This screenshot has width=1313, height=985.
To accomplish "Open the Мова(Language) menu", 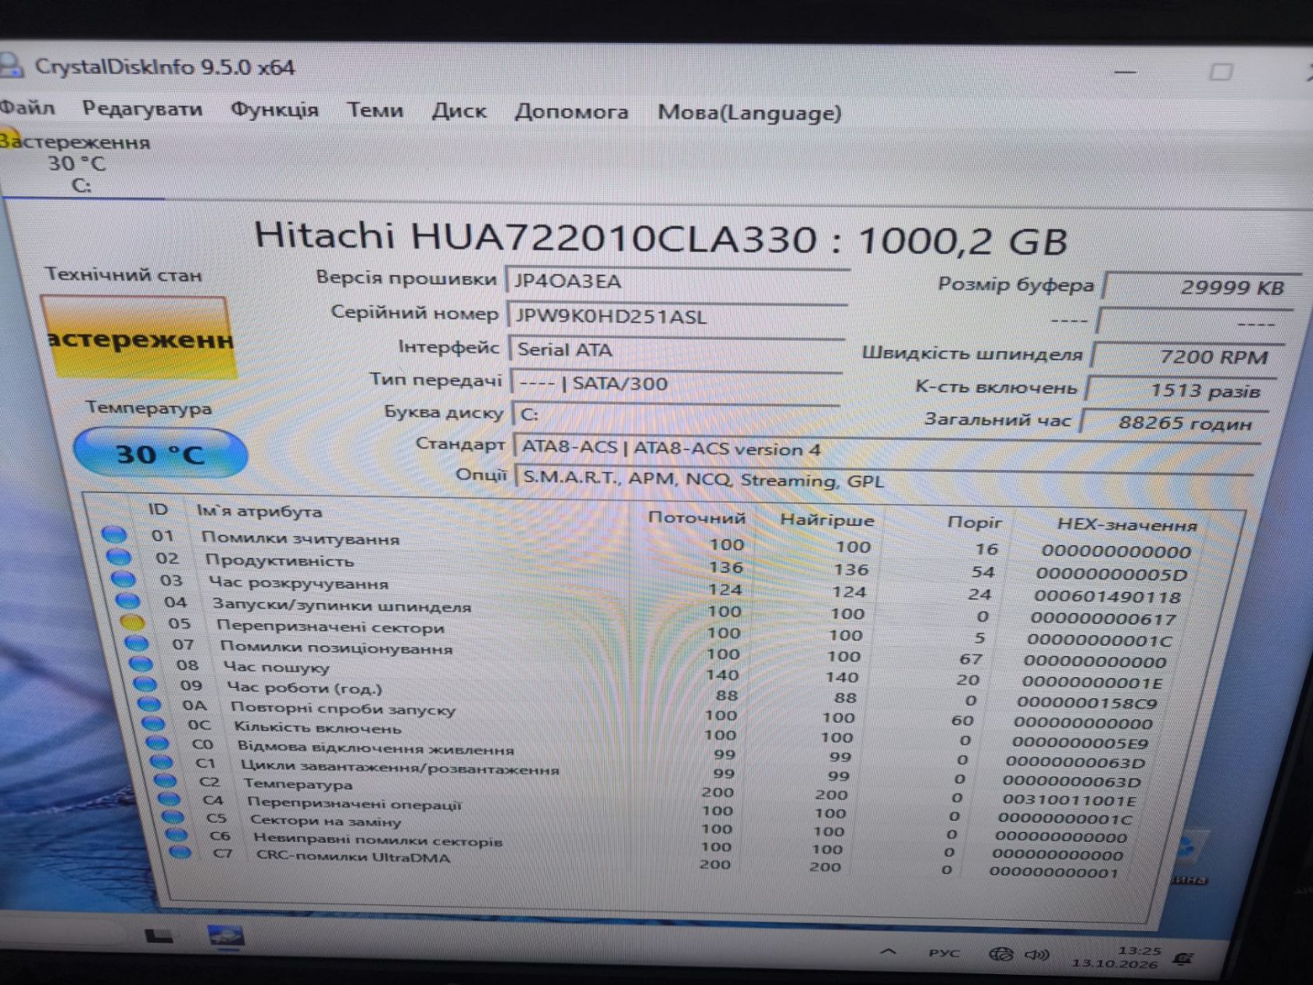I will click(x=750, y=113).
